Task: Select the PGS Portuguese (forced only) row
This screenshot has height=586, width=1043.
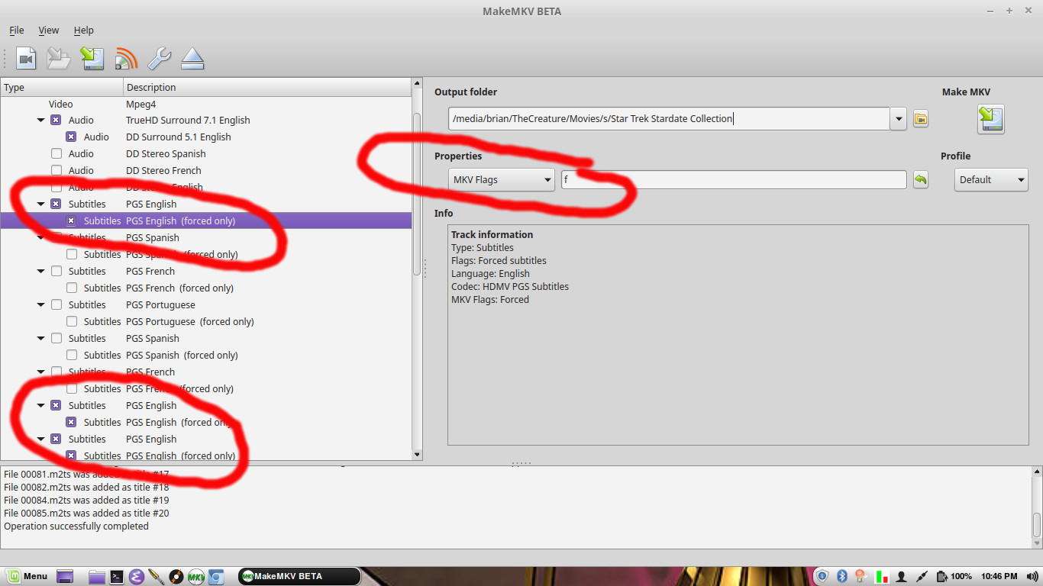Action: (x=206, y=321)
